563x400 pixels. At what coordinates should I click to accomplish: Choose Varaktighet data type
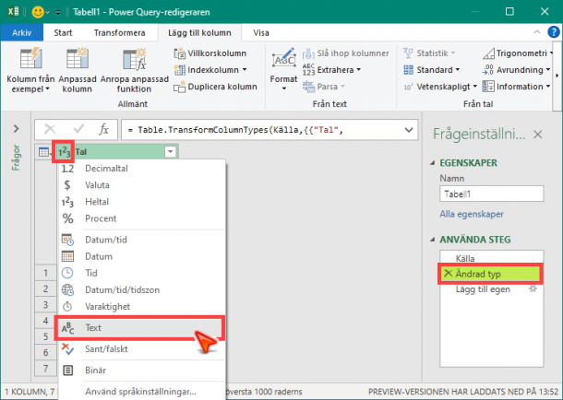tap(140, 307)
